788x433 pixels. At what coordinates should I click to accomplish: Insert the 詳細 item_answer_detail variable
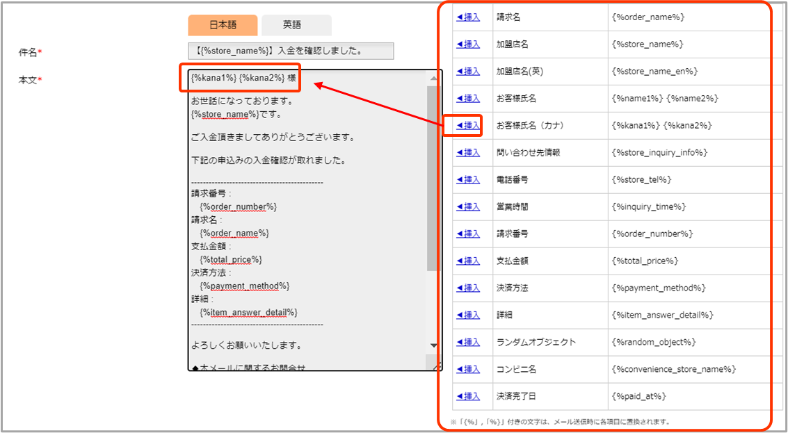coord(468,316)
